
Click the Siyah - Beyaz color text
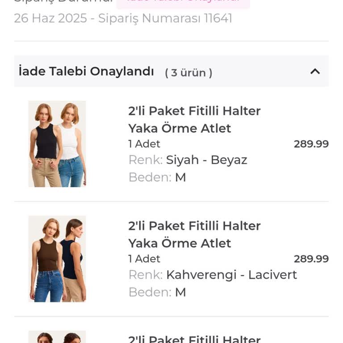pyautogui.click(x=206, y=160)
